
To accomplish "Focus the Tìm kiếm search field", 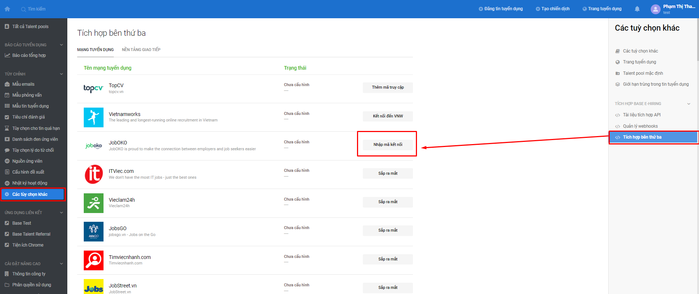I will coord(37,9).
